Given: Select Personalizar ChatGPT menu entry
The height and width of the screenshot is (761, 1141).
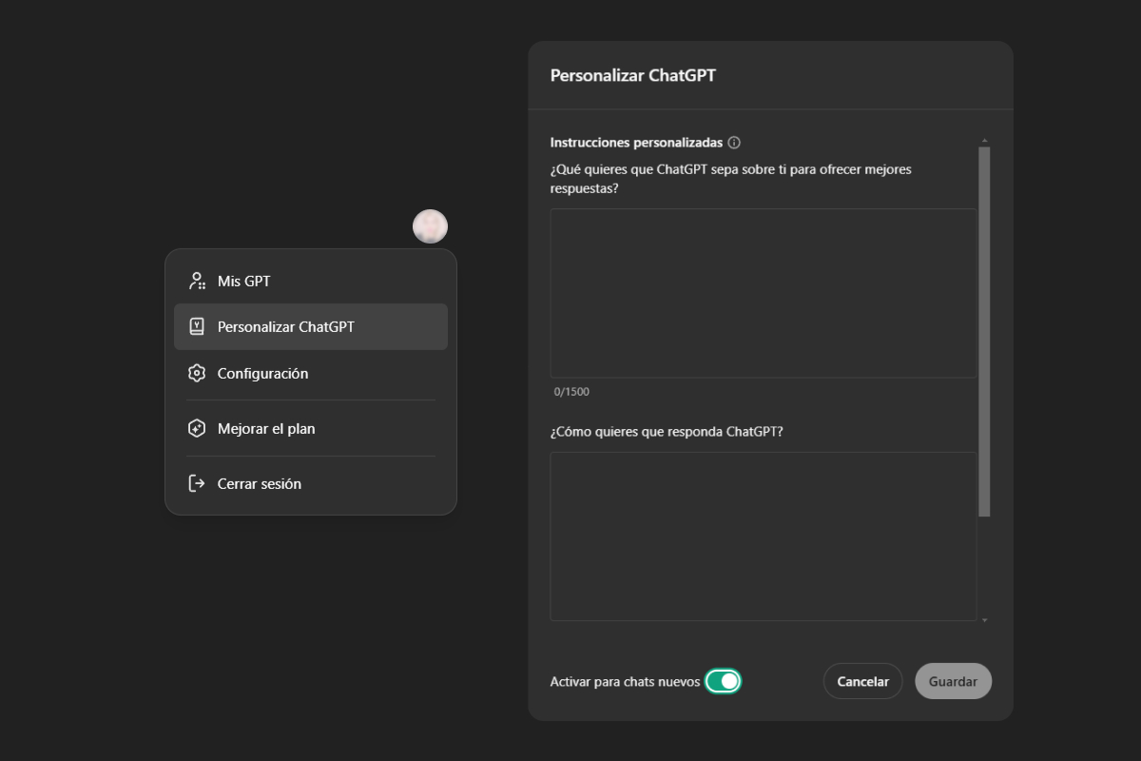Looking at the screenshot, I should (x=311, y=326).
